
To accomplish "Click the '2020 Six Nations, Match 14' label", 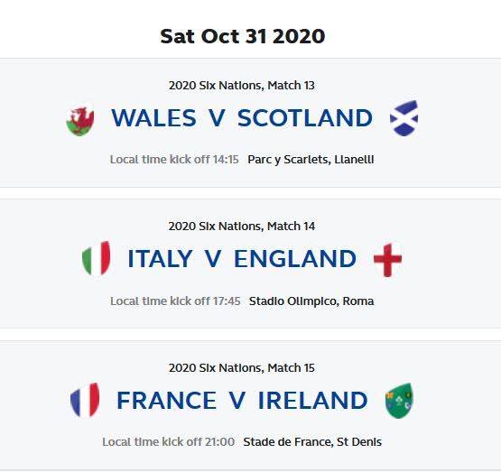I will tap(242, 227).
